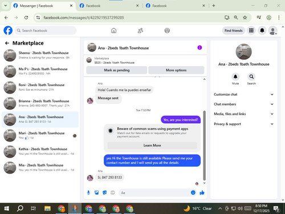
Task: Click More options button
Action: (176, 70)
